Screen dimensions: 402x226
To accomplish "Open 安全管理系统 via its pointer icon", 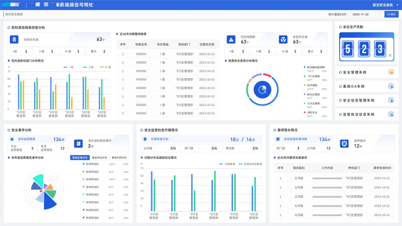I will pyautogui.click(x=391, y=72).
